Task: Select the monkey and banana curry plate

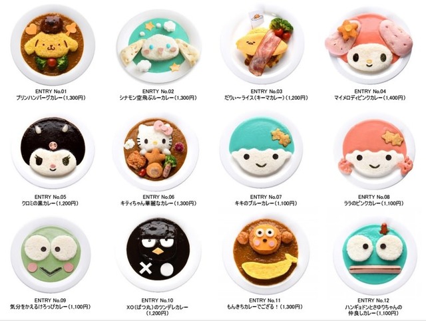Action: point(266,254)
